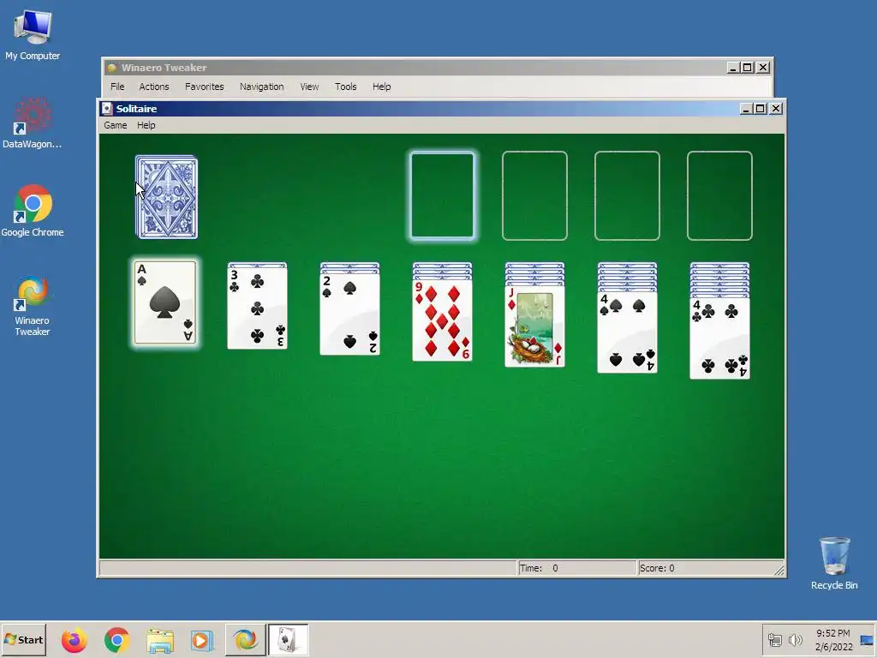This screenshot has width=877, height=658.
Task: Select the 4 of Clubs card
Action: 719,338
